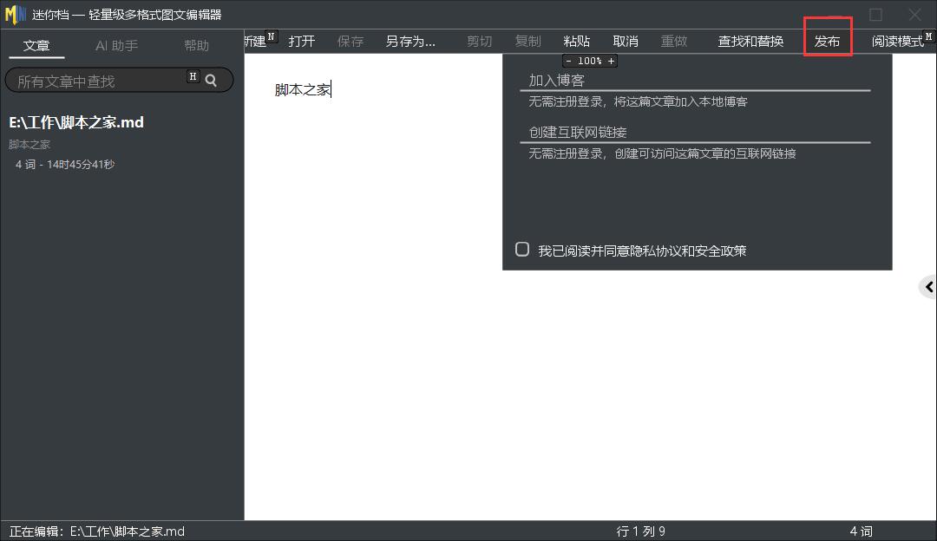Click the search magnifier icon
Viewport: 937px width, 541px height.
pyautogui.click(x=211, y=80)
